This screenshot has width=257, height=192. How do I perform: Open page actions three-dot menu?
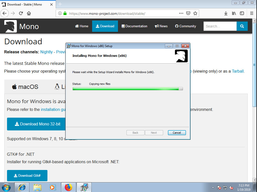coord(181,13)
